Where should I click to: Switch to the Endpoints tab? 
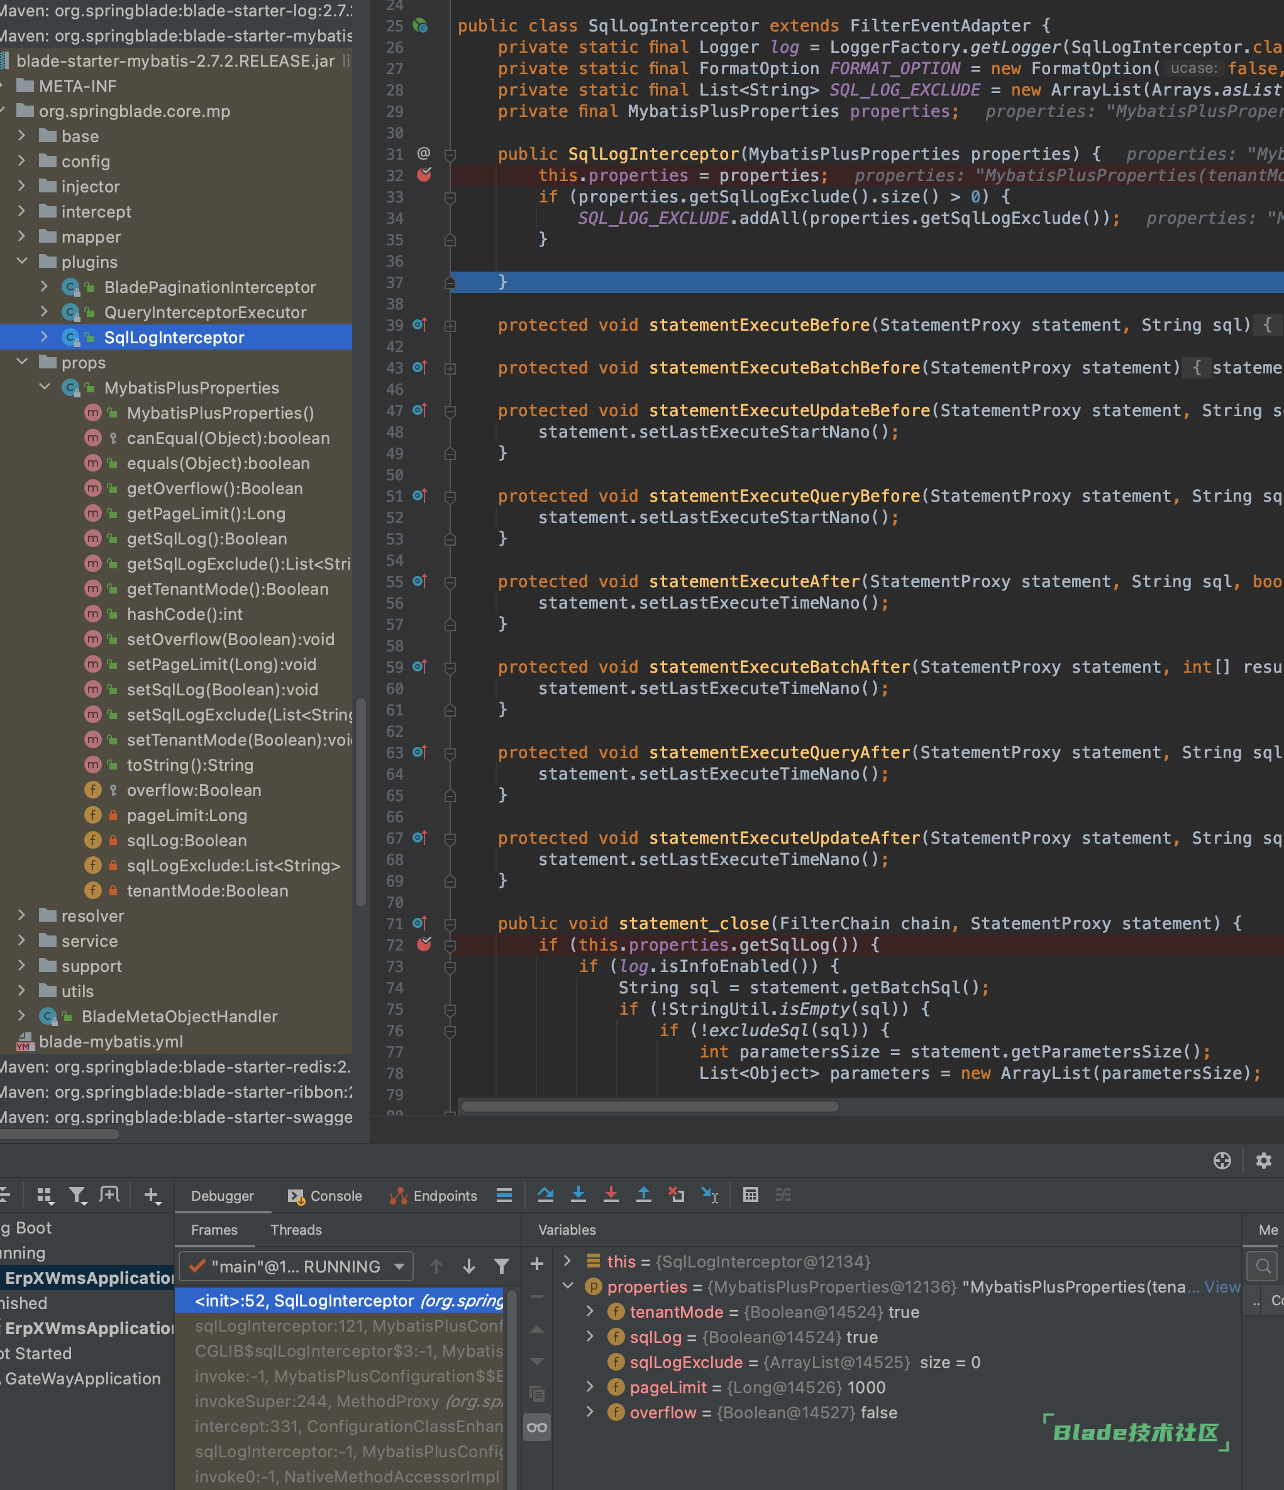coord(433,1195)
